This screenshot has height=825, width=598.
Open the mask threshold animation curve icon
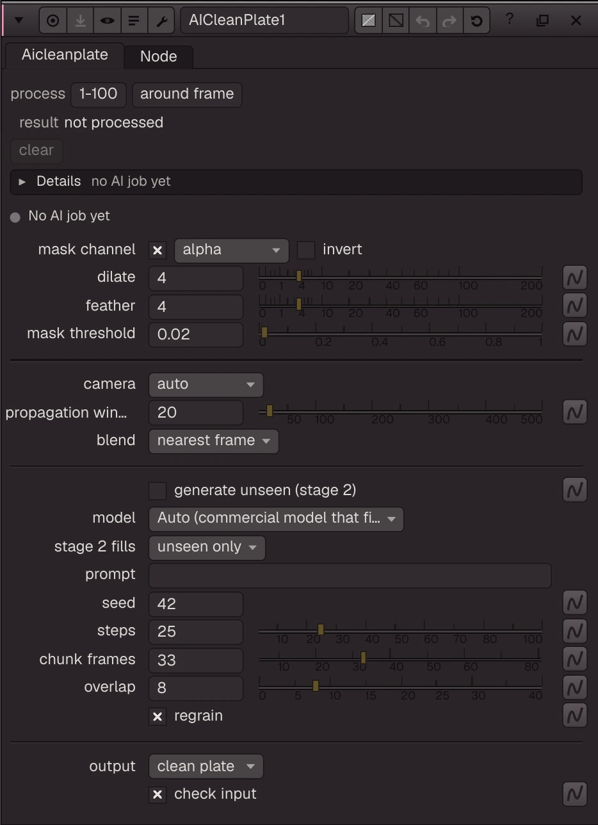coord(574,334)
